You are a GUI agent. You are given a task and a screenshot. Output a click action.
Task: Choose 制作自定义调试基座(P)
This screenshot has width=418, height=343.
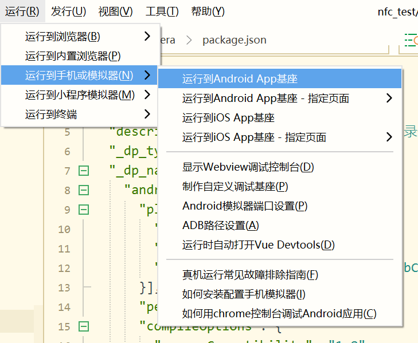click(235, 187)
